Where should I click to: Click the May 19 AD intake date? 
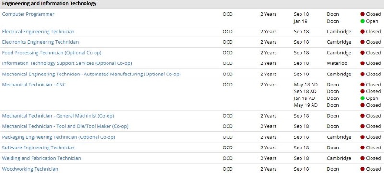pyautogui.click(x=306, y=105)
